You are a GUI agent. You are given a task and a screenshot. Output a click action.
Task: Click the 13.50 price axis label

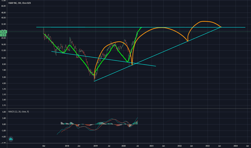click(3, 50)
